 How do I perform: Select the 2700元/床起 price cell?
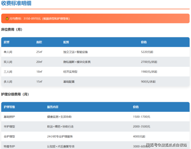coord(149,62)
